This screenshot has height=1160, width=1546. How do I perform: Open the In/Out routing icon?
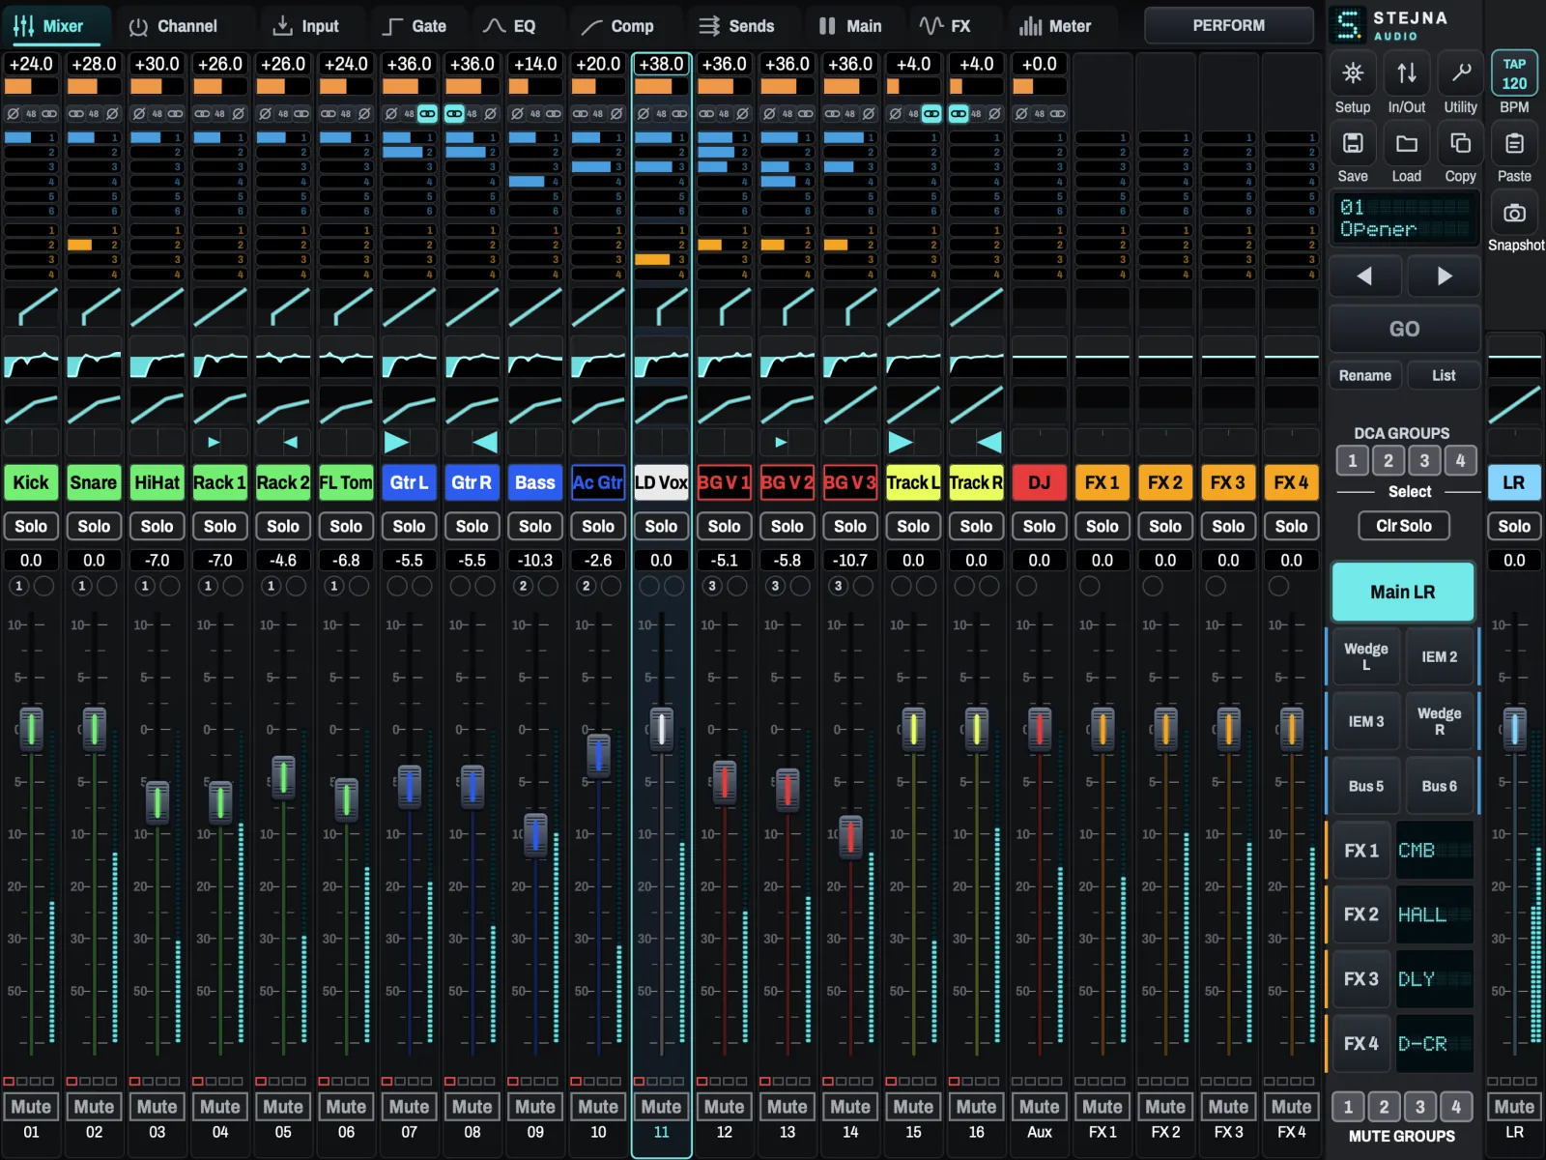point(1407,73)
